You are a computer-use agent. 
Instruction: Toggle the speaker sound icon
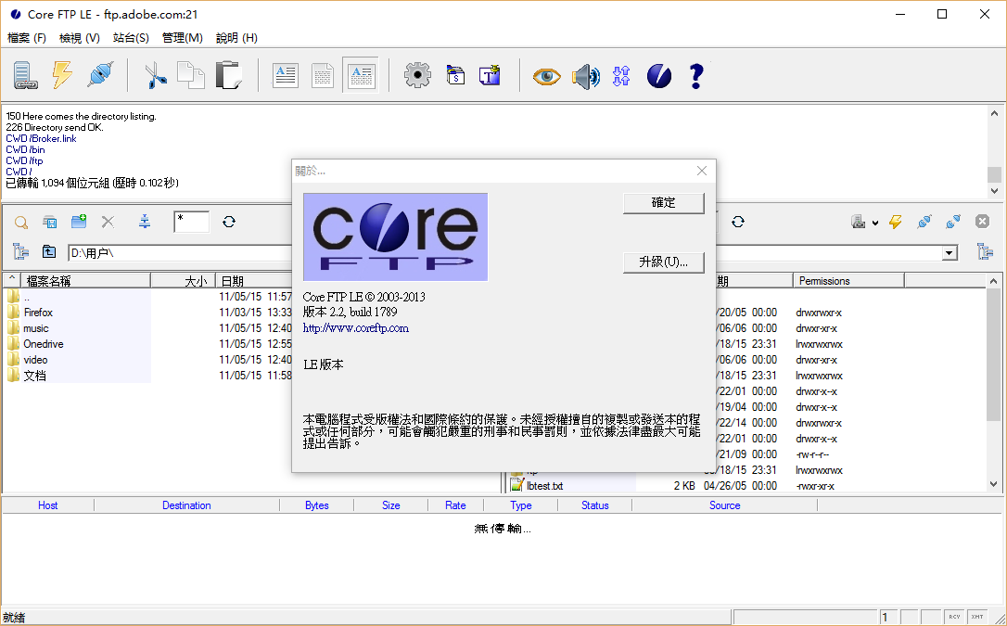click(x=585, y=76)
